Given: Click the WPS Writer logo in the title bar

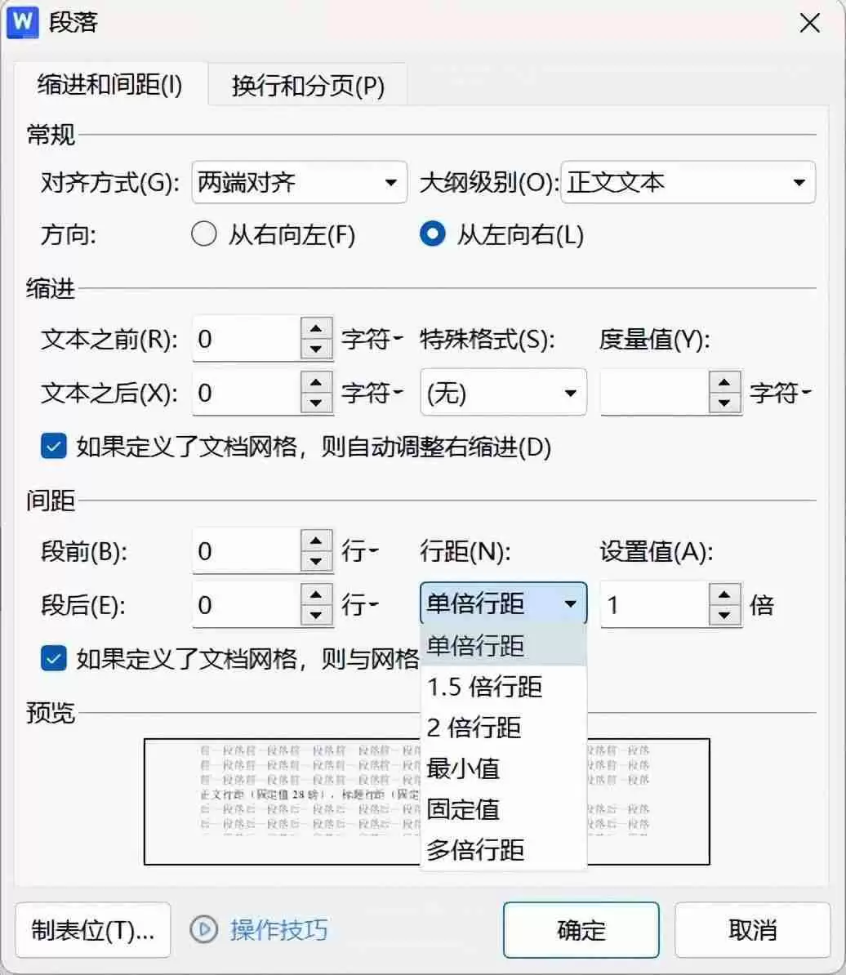Looking at the screenshot, I should tap(21, 23).
